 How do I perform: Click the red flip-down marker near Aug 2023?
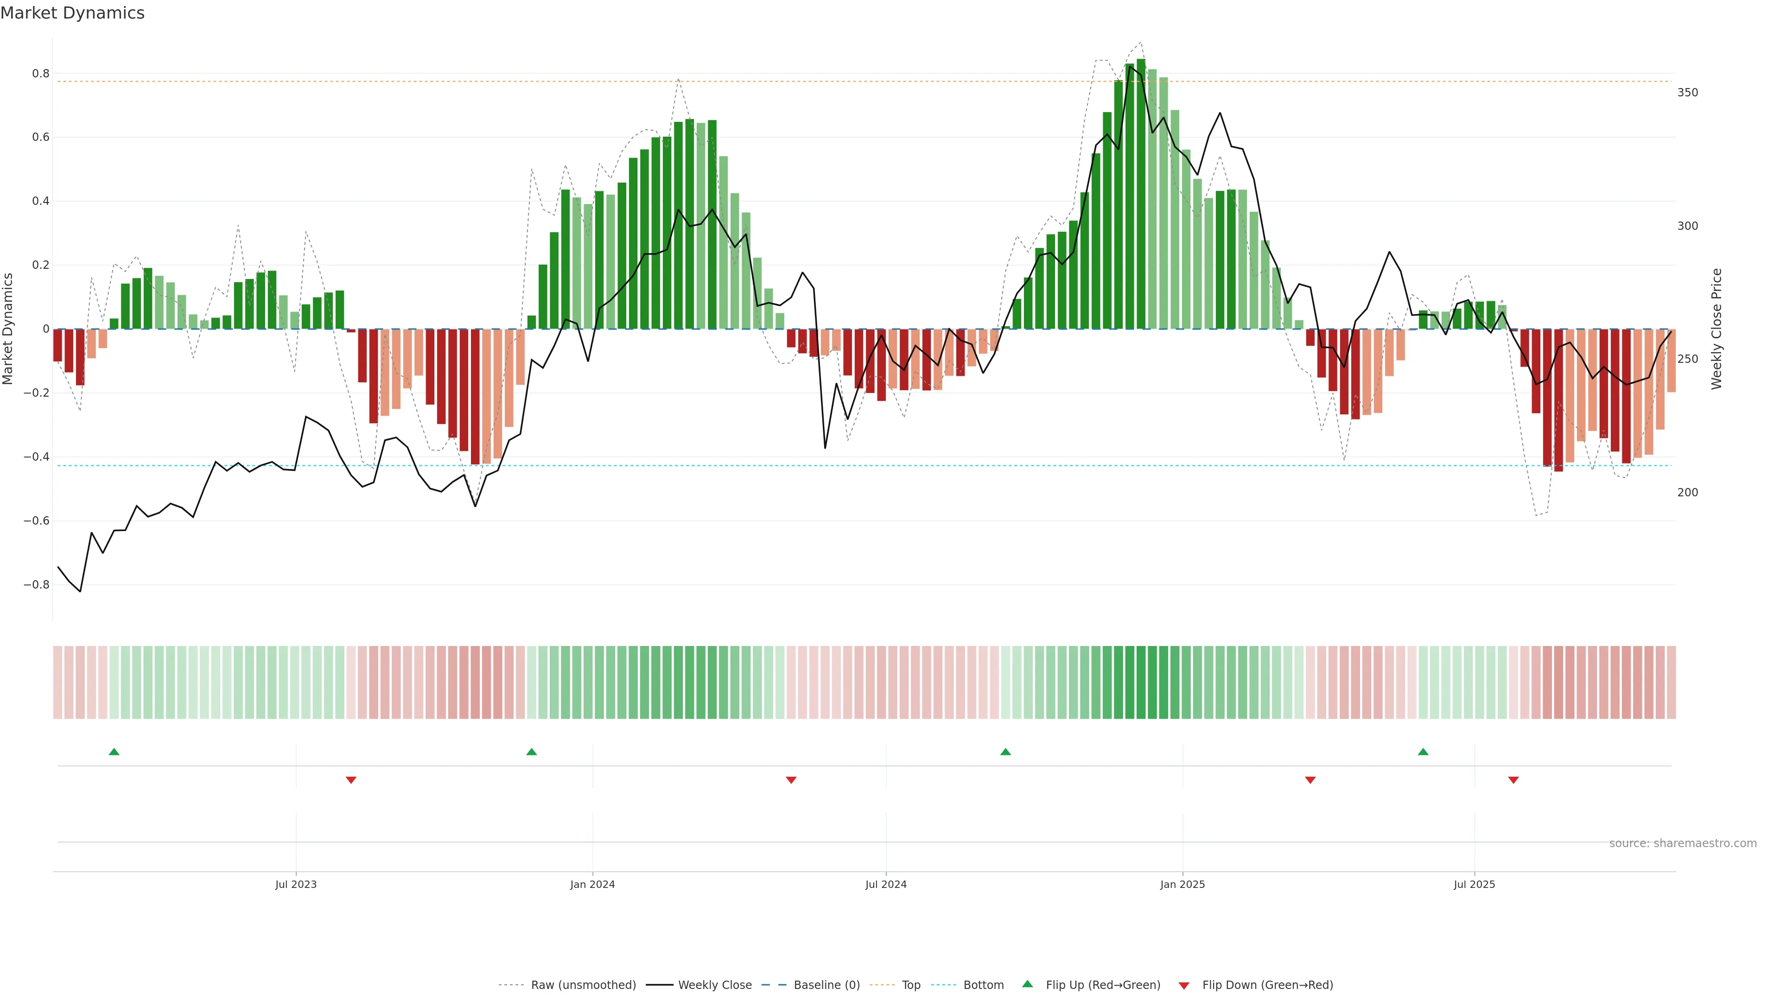(x=351, y=780)
